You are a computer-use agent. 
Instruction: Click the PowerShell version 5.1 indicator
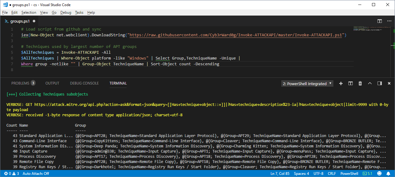pyautogui.click(x=367, y=174)
